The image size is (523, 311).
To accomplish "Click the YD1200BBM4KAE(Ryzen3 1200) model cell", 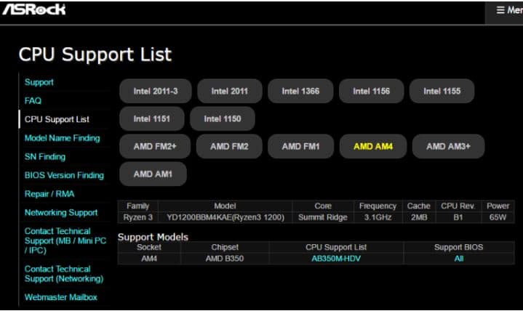I will click(225, 217).
